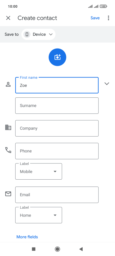Open the three-dot overflow menu
This screenshot has height=256, width=115.
click(108, 18)
